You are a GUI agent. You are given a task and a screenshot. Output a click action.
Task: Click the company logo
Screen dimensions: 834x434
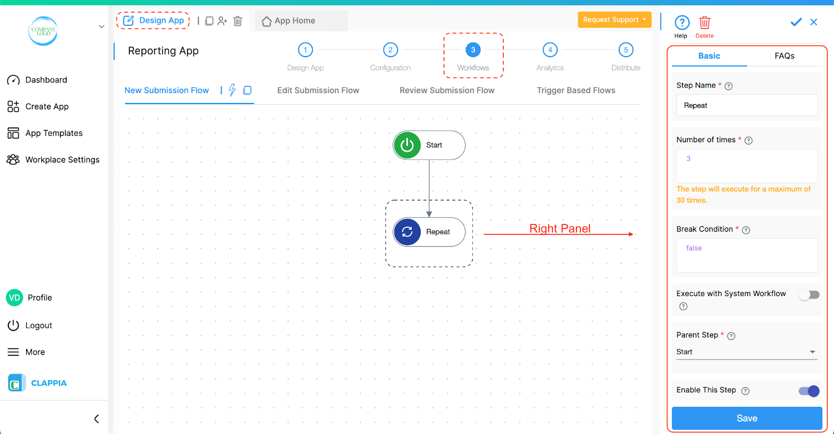point(43,31)
